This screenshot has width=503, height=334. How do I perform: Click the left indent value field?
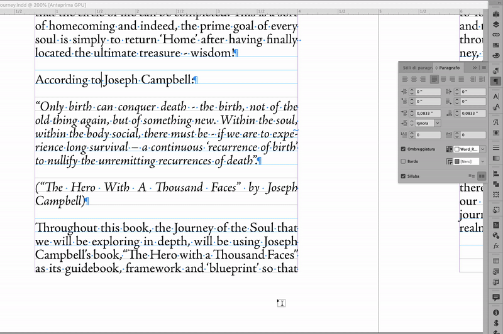point(428,92)
